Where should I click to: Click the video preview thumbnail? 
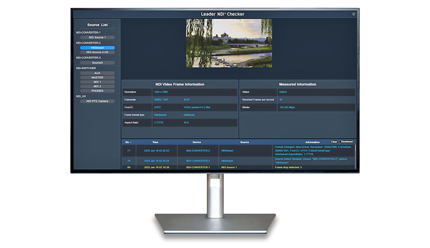229,43
